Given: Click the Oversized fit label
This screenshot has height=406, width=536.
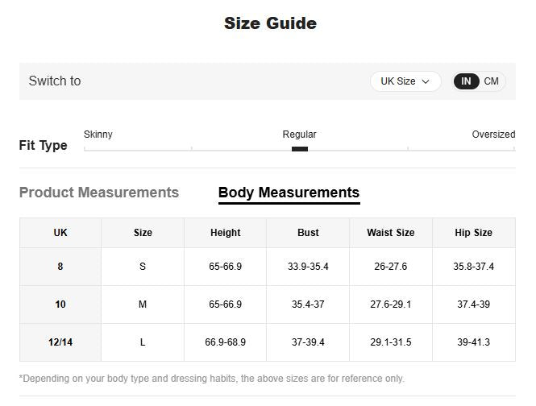Looking at the screenshot, I should tap(492, 135).
